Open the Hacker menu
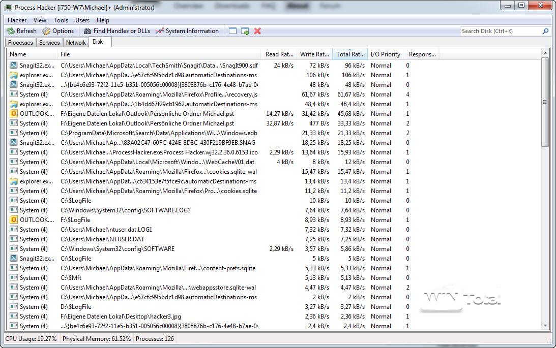This screenshot has height=348, width=556. [x=17, y=20]
